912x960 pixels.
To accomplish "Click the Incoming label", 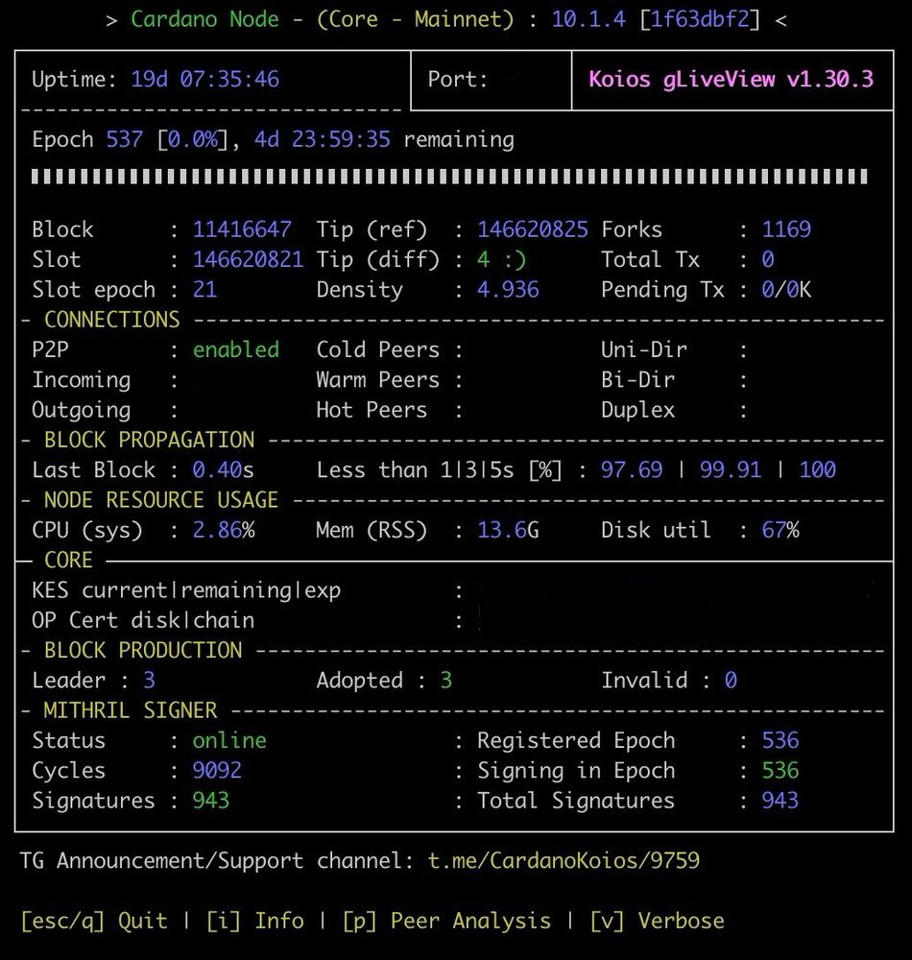I will point(81,379).
